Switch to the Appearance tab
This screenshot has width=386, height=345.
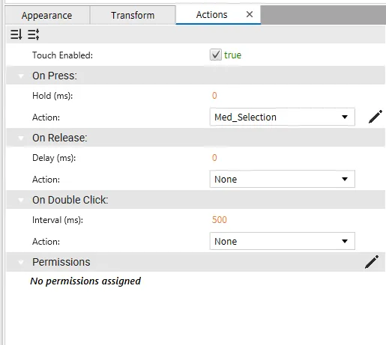(47, 15)
